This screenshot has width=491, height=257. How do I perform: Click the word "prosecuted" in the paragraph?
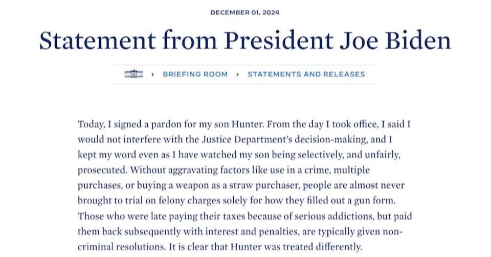pos(100,169)
